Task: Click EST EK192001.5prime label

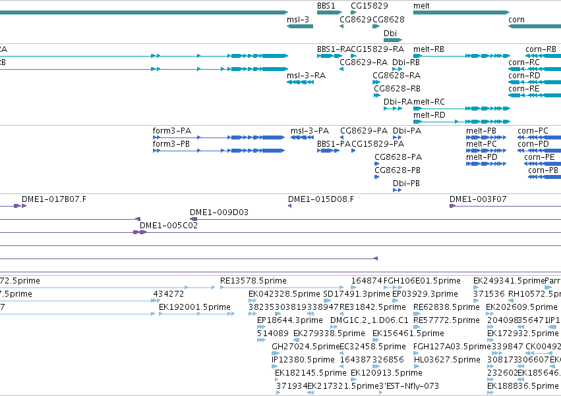Action: tap(194, 307)
